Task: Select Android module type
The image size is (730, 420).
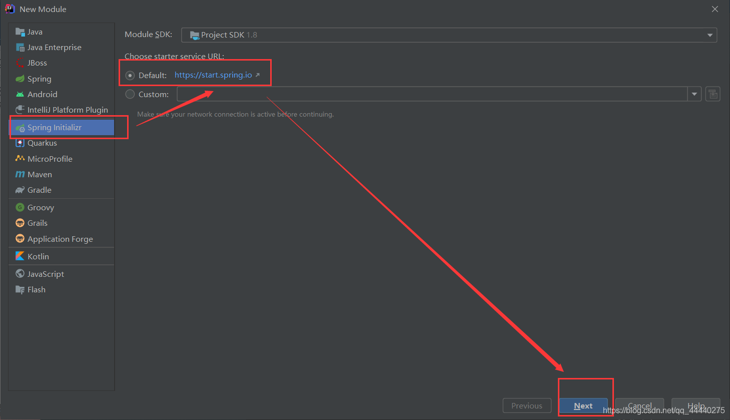Action: (x=62, y=94)
